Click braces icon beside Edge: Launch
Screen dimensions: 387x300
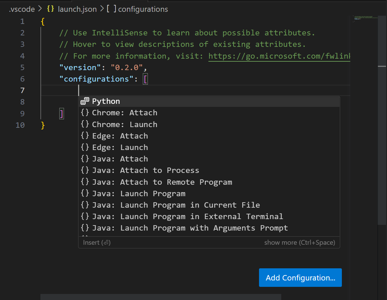tap(85, 147)
